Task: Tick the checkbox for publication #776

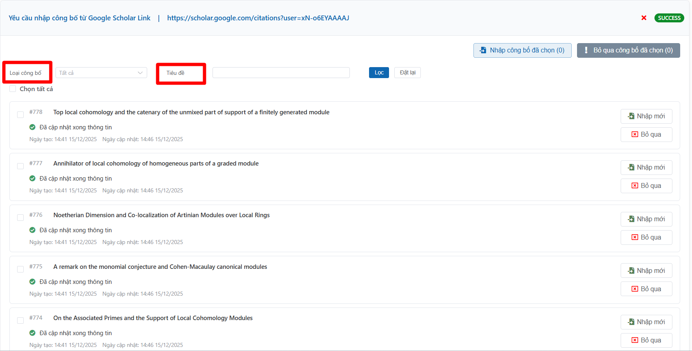Action: pyautogui.click(x=20, y=218)
